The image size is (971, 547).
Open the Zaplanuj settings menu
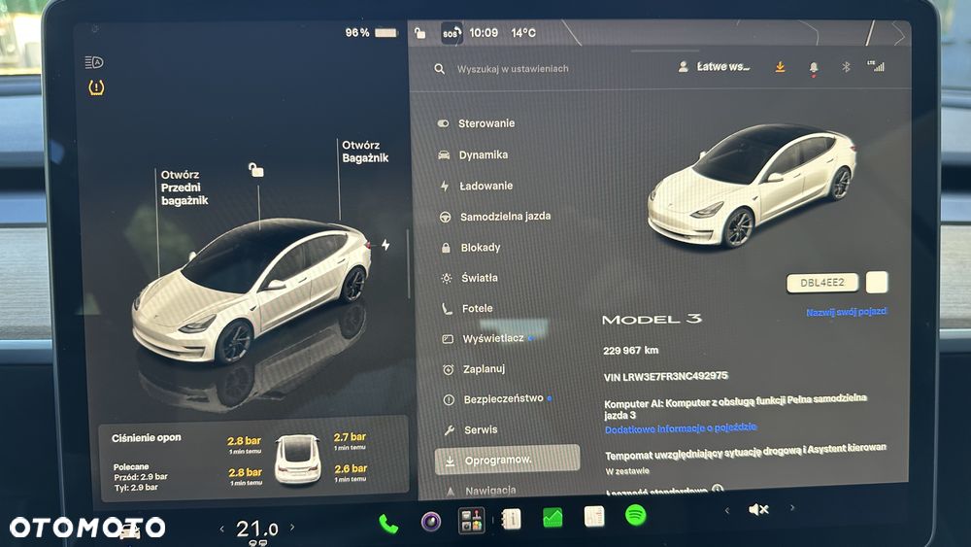[475, 369]
